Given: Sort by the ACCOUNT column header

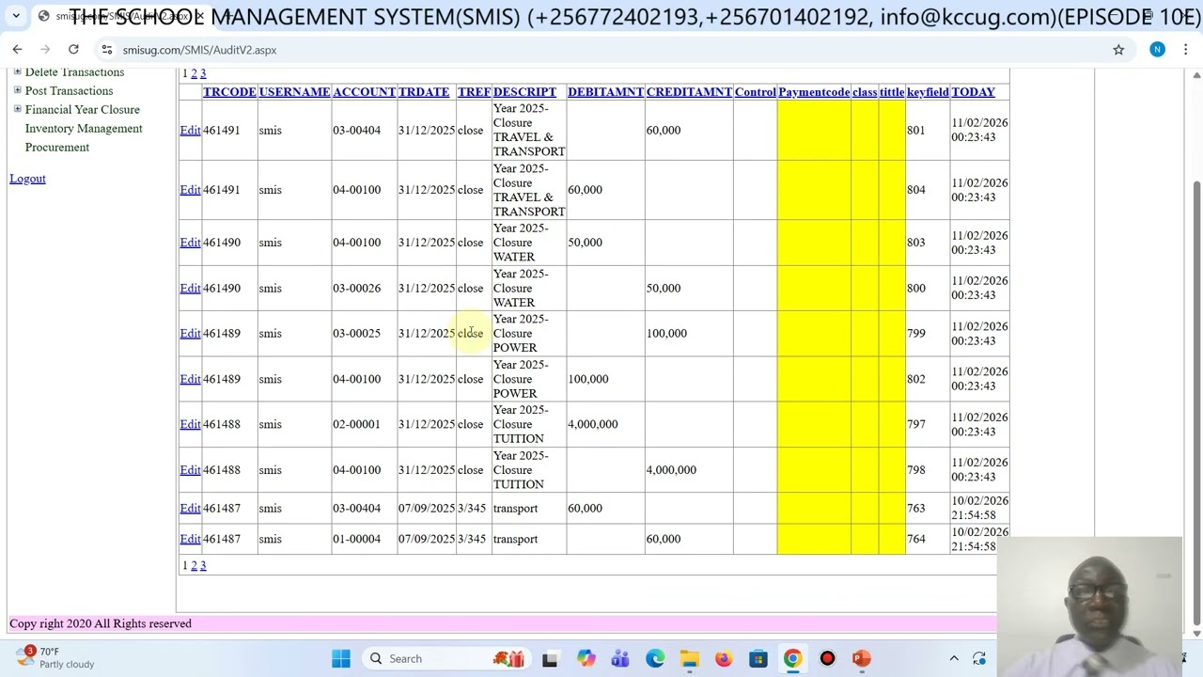Looking at the screenshot, I should pyautogui.click(x=364, y=92).
